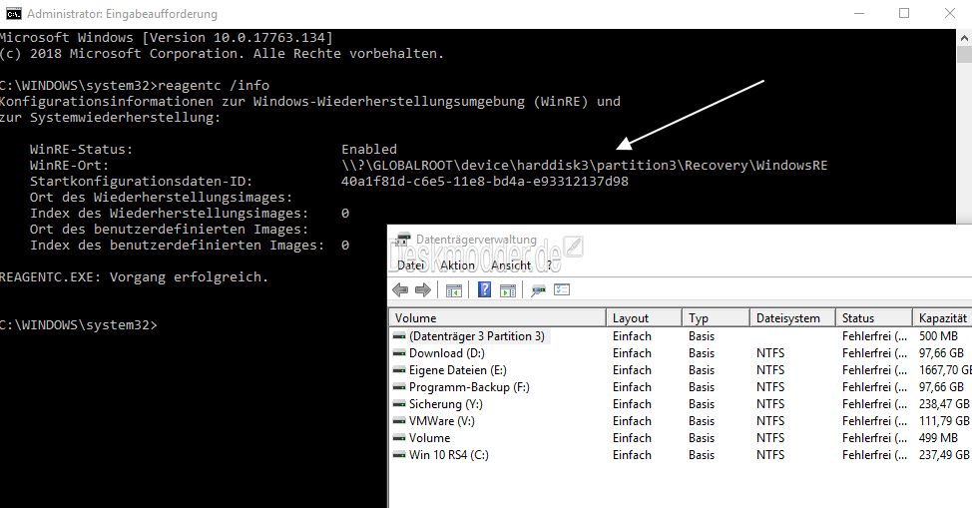
Task: Open the ? help menu
Action: pyautogui.click(x=549, y=264)
